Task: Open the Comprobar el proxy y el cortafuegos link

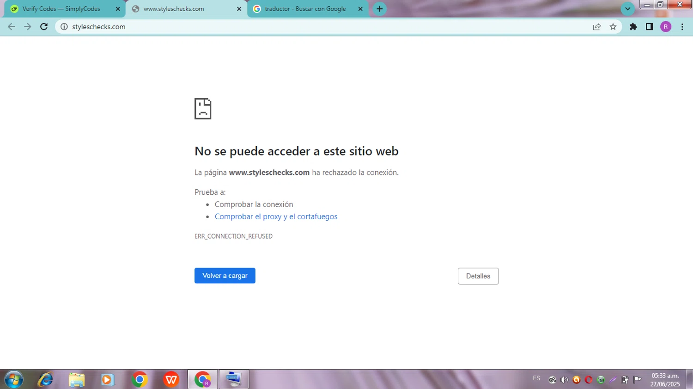Action: (x=276, y=216)
